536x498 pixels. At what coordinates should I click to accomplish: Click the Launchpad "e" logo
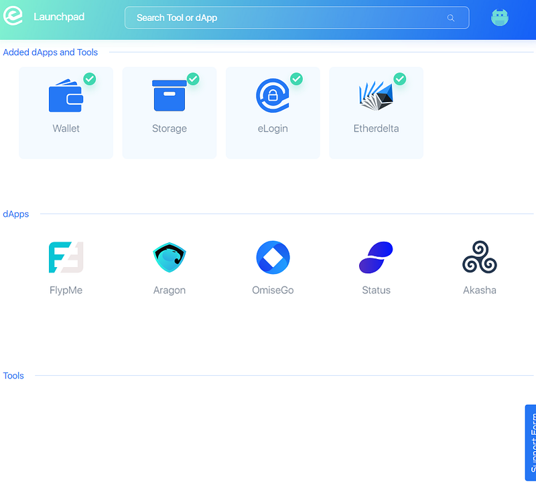[x=13, y=16]
